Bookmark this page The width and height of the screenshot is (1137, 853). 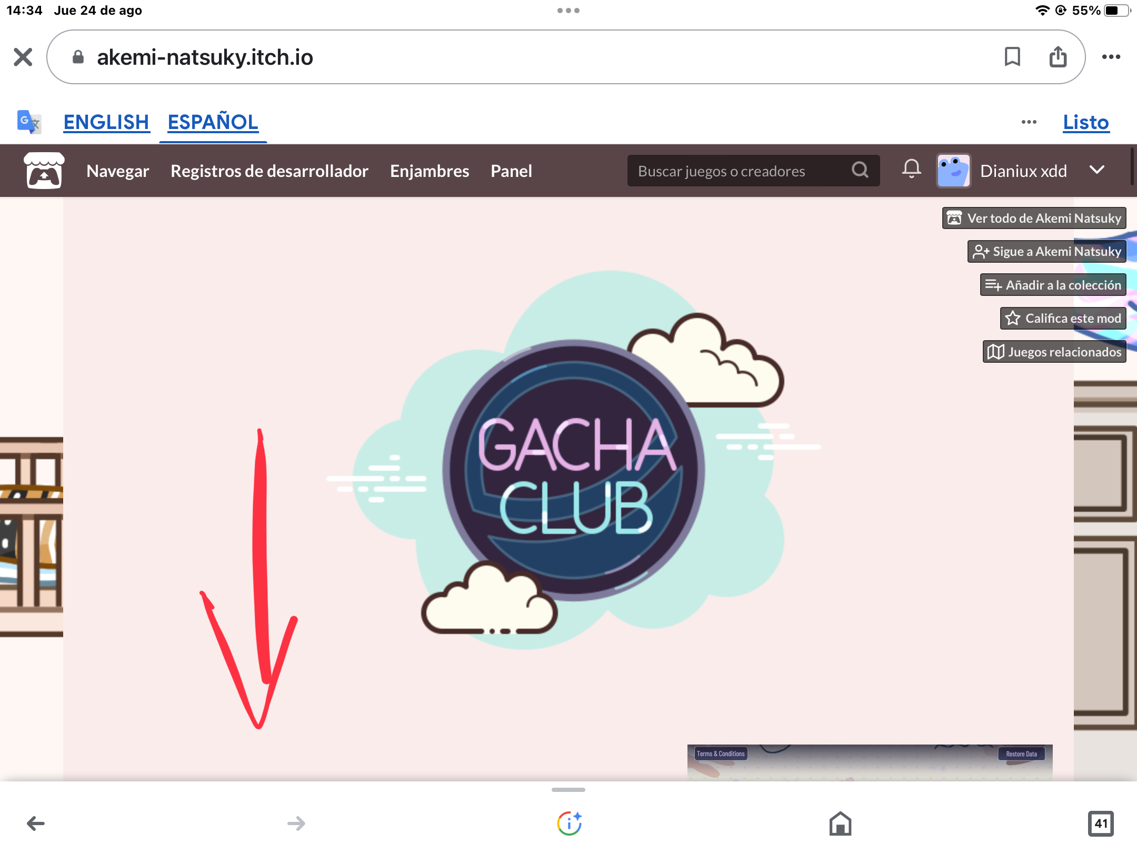[1012, 57]
